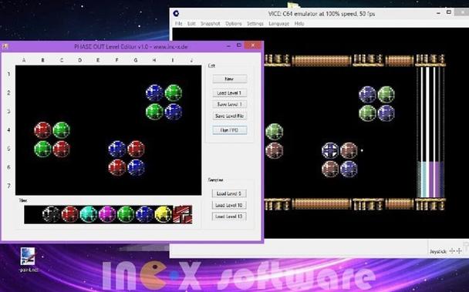Open the Options menu in VICE
Viewport: 469px width, 292px height.
234,23
